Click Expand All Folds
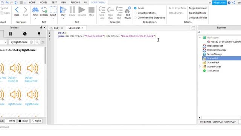The image size is (241, 136). point(197,13)
